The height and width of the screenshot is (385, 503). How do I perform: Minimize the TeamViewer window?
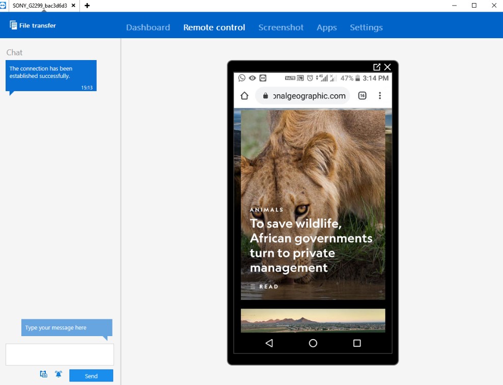454,6
